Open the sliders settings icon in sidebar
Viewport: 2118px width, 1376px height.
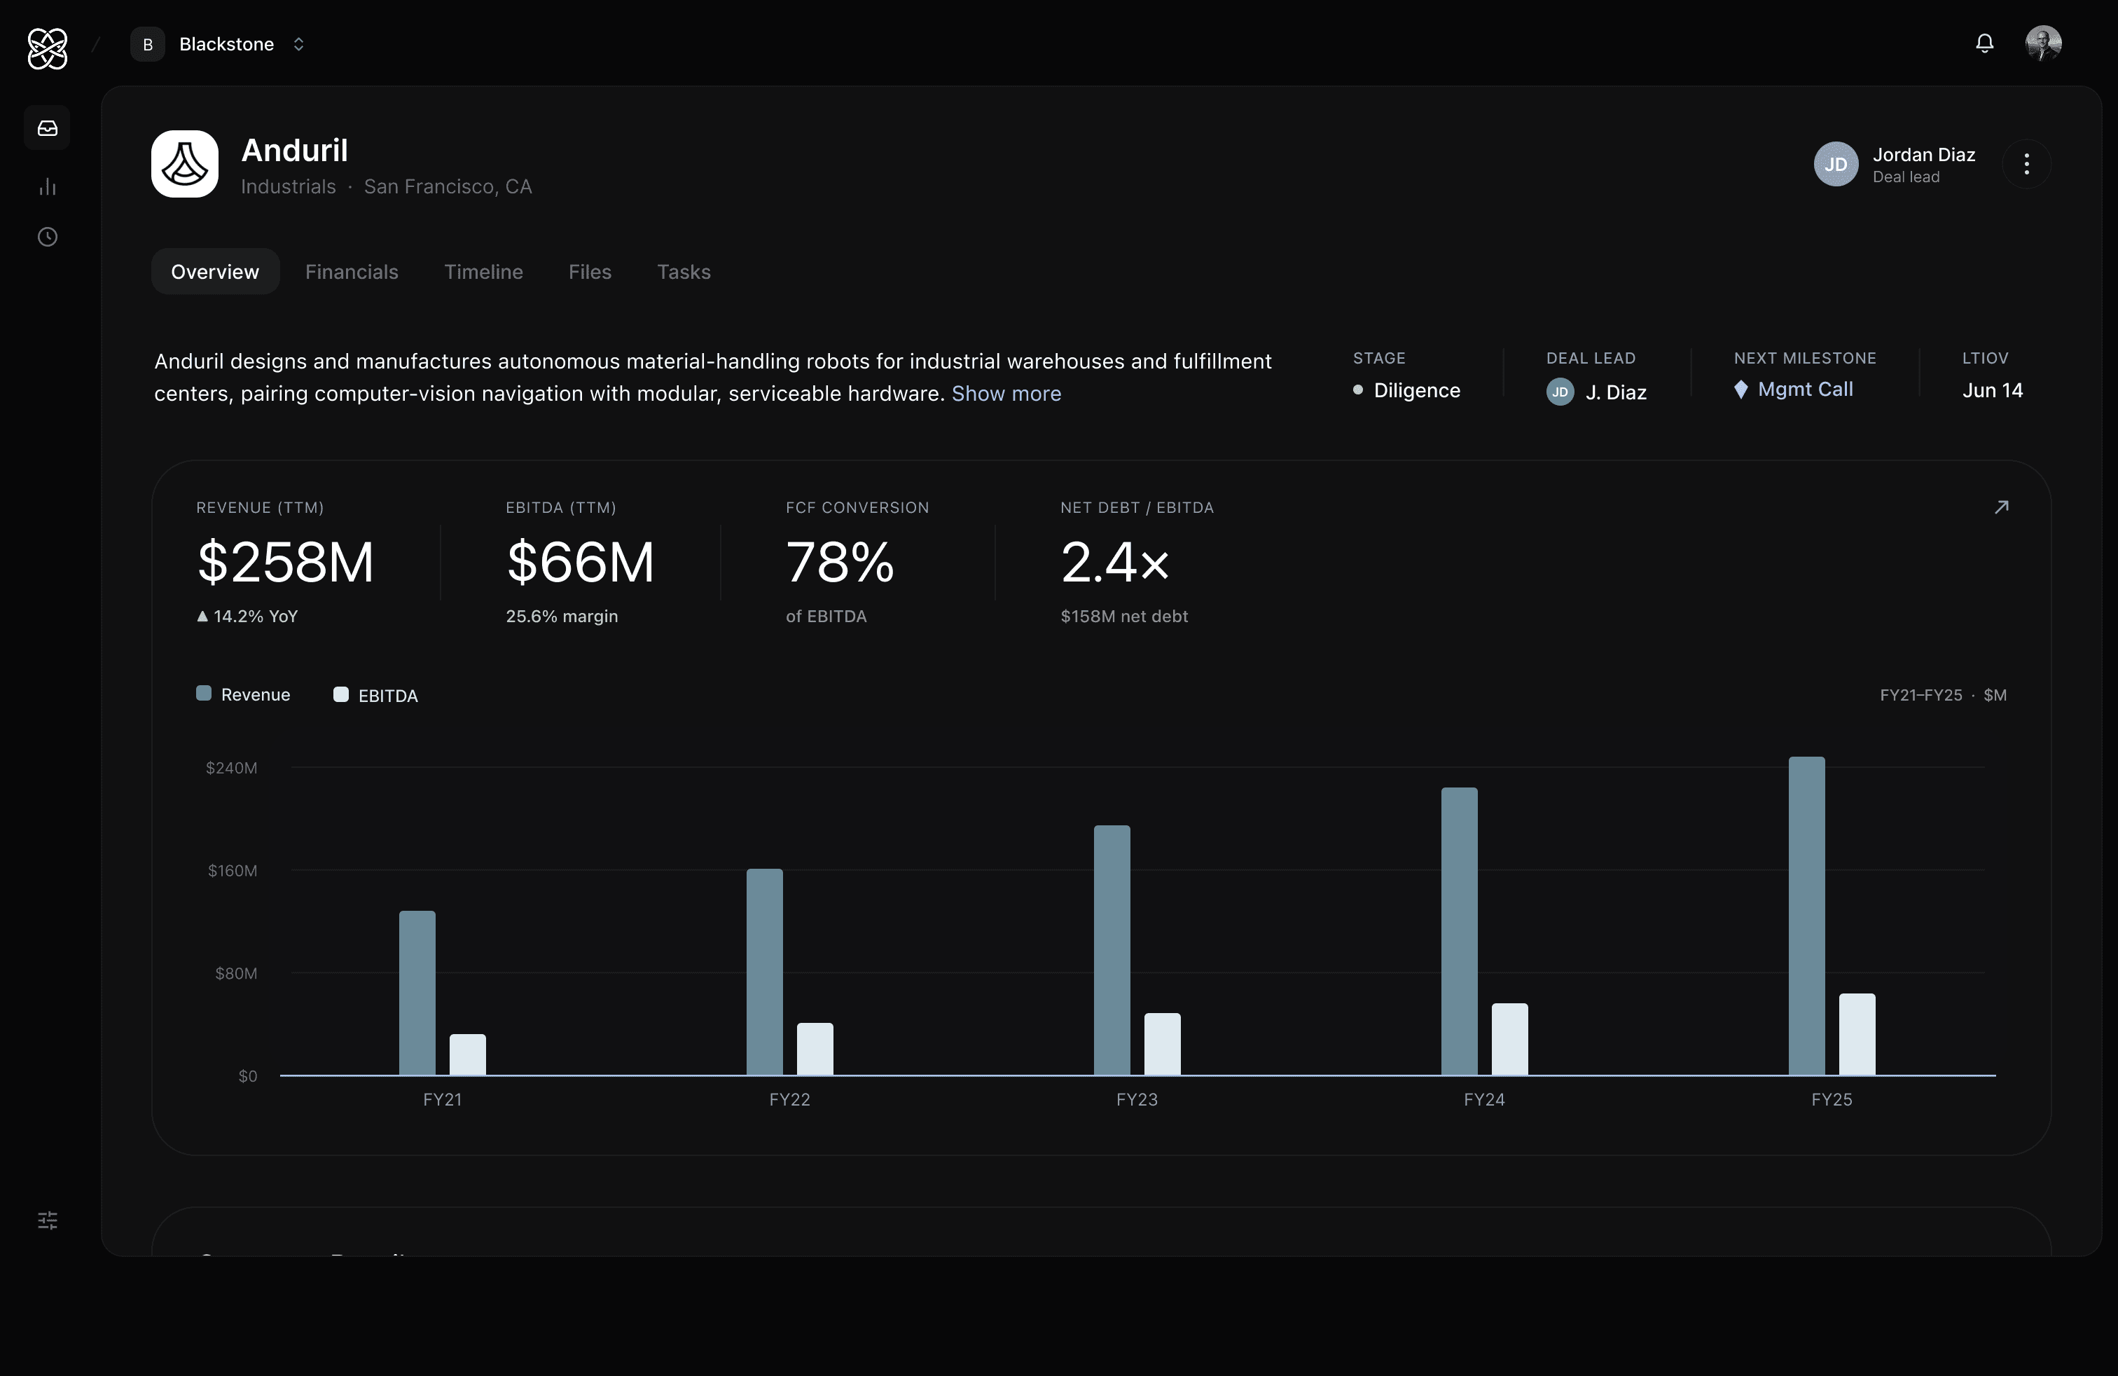tap(47, 1220)
